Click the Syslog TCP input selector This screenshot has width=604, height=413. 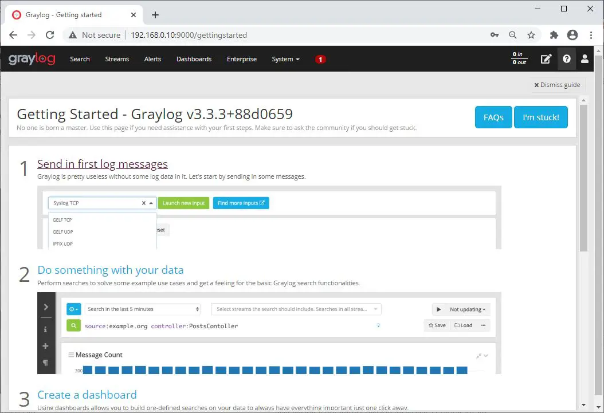pyautogui.click(x=102, y=203)
